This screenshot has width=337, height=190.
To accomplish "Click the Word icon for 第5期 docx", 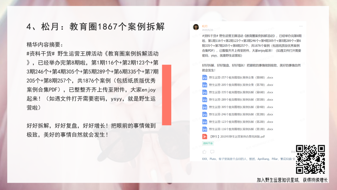I will click(205, 100).
